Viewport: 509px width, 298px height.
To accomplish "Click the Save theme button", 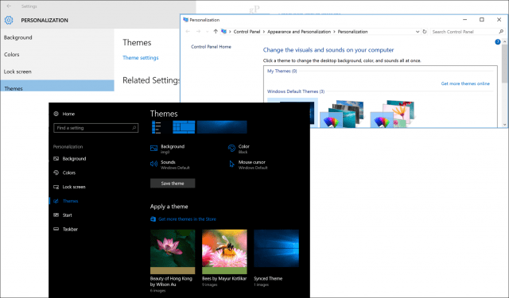I will [173, 184].
